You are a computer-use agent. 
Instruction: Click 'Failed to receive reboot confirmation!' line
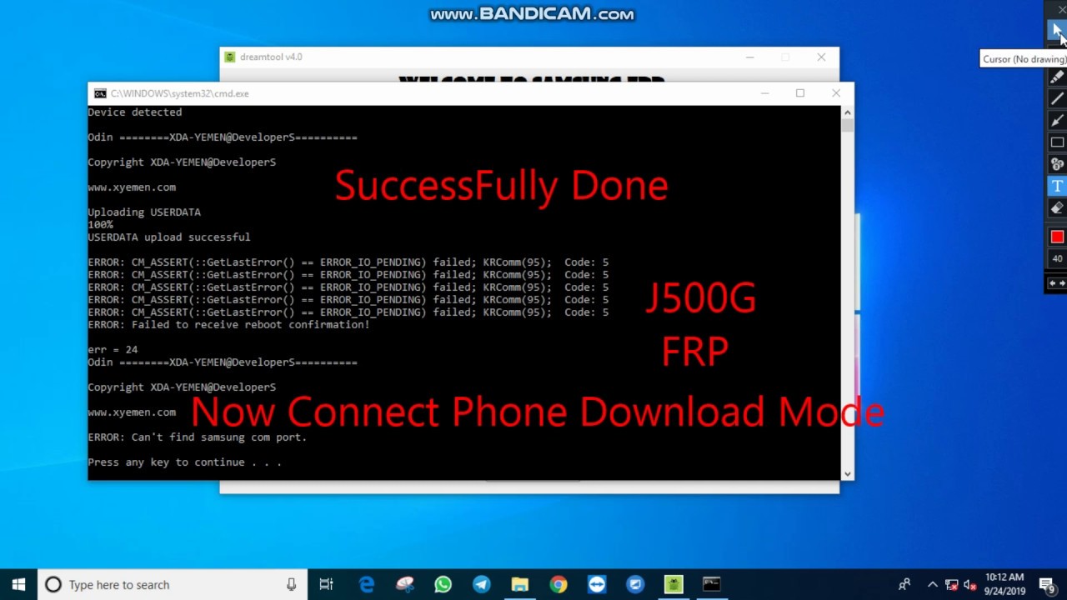point(228,324)
